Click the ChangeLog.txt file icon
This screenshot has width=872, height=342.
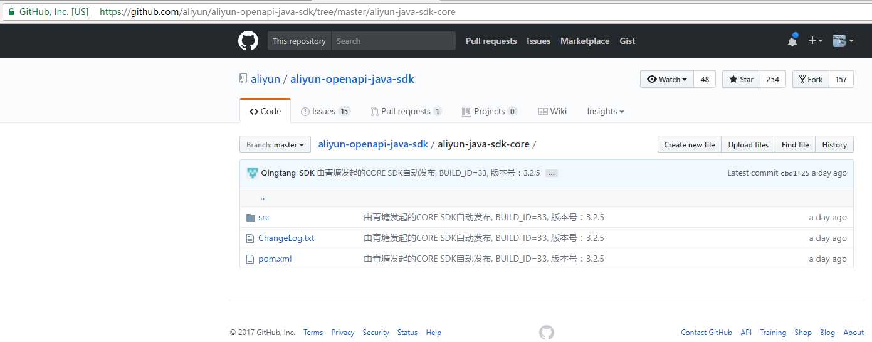coord(251,238)
